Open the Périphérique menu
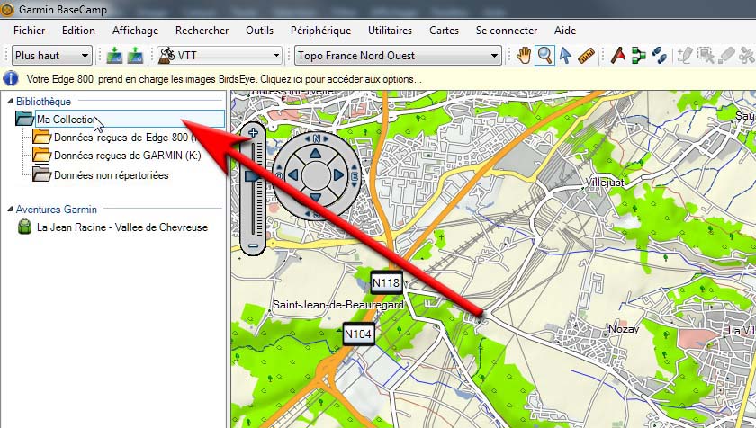The height and width of the screenshot is (428, 756). tap(320, 31)
